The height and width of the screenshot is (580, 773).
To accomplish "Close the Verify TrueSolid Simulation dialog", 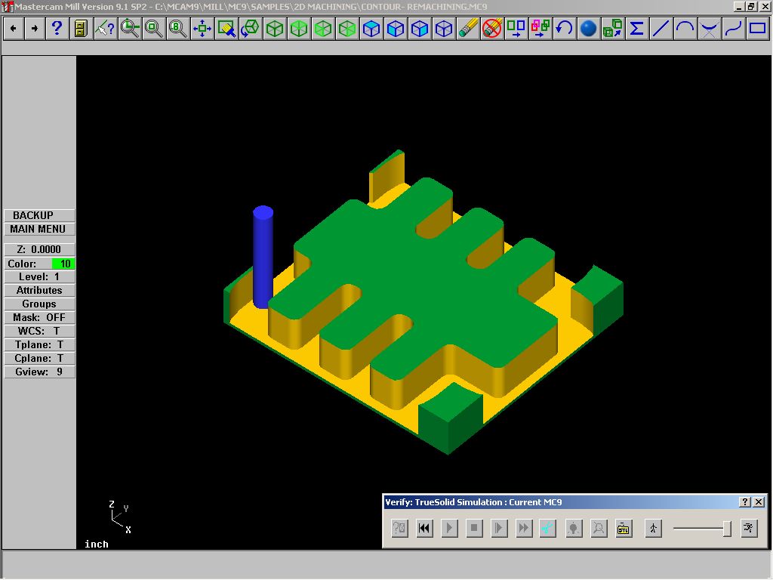I will point(759,502).
